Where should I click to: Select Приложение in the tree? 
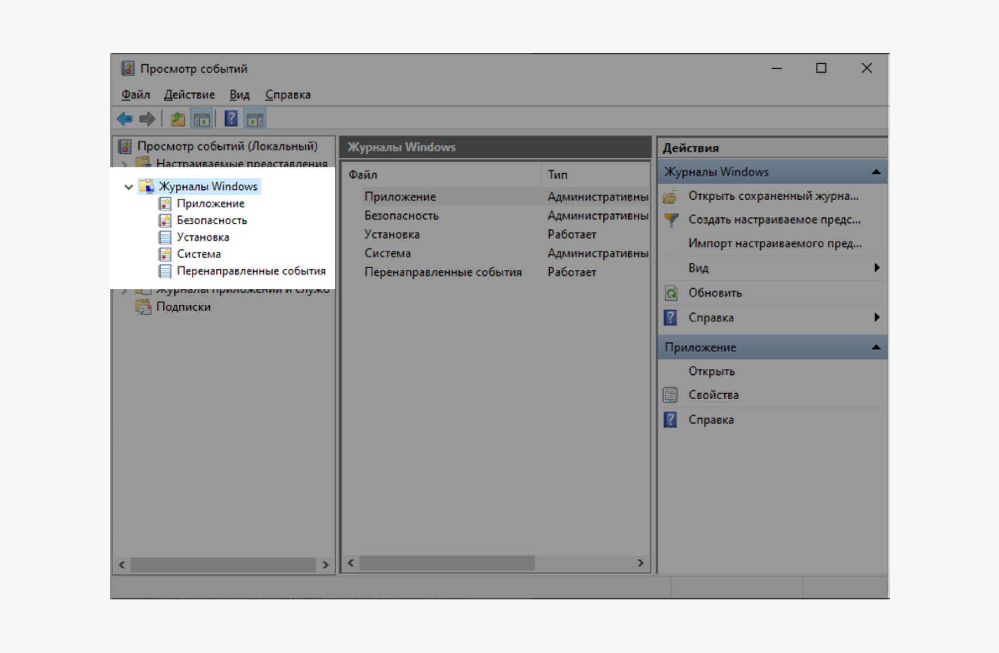point(211,204)
